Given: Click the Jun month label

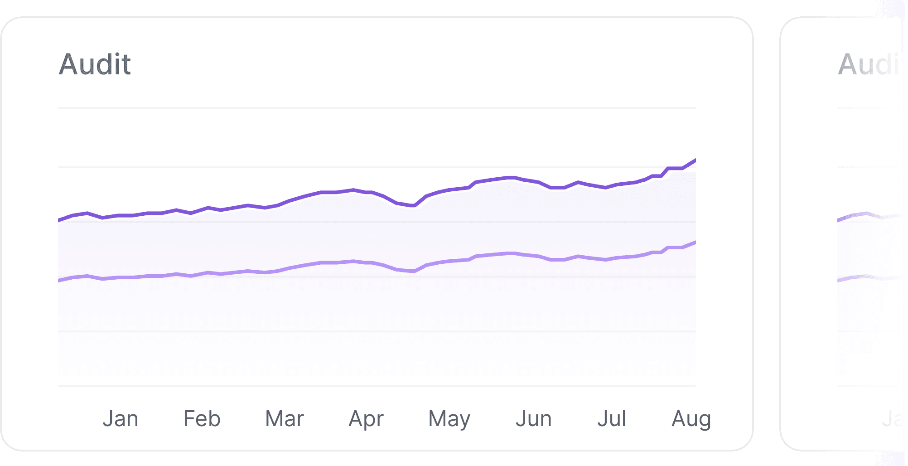Looking at the screenshot, I should pos(533,419).
